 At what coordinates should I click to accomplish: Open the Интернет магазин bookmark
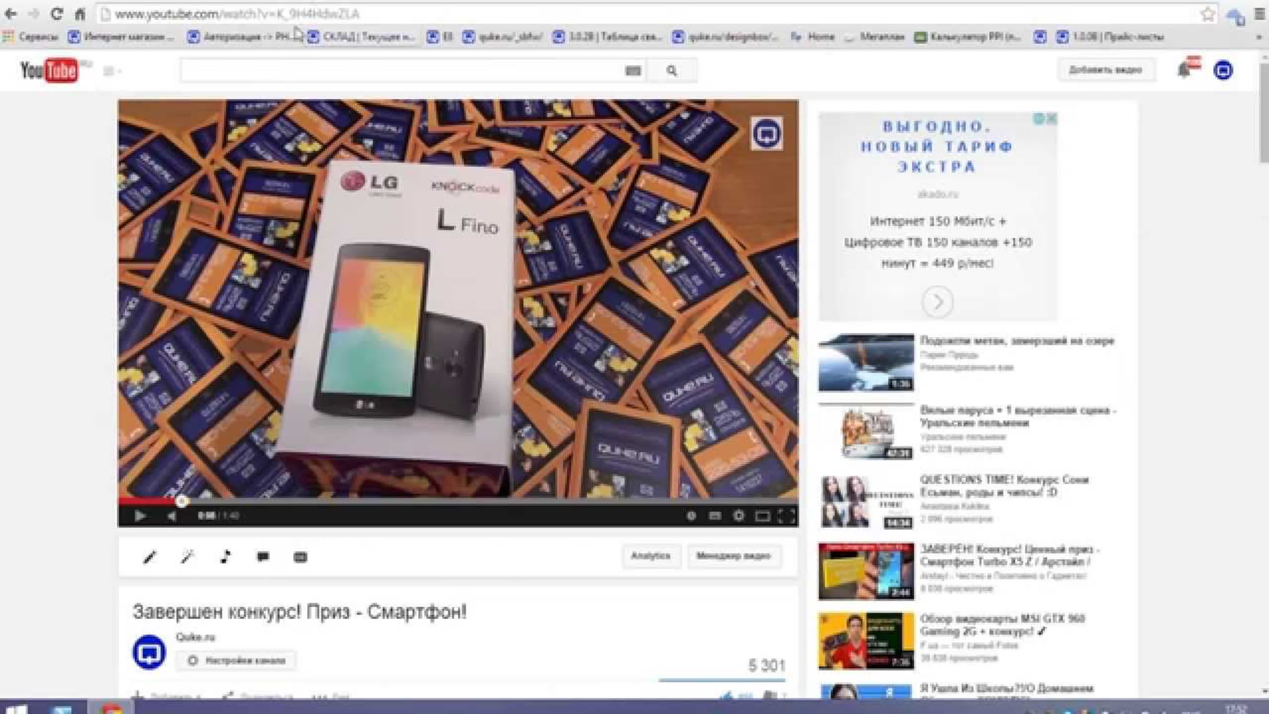point(121,37)
